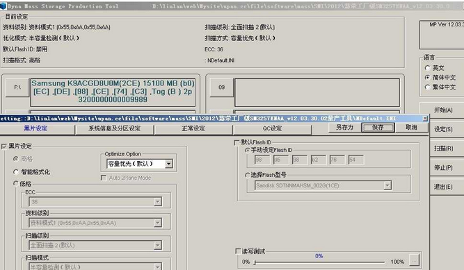Toggle Auto 2Plane Mode checkbox
This screenshot has height=270, width=464.
pos(104,178)
